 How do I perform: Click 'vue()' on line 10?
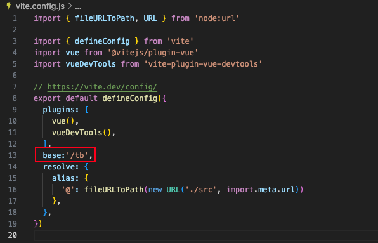point(63,121)
